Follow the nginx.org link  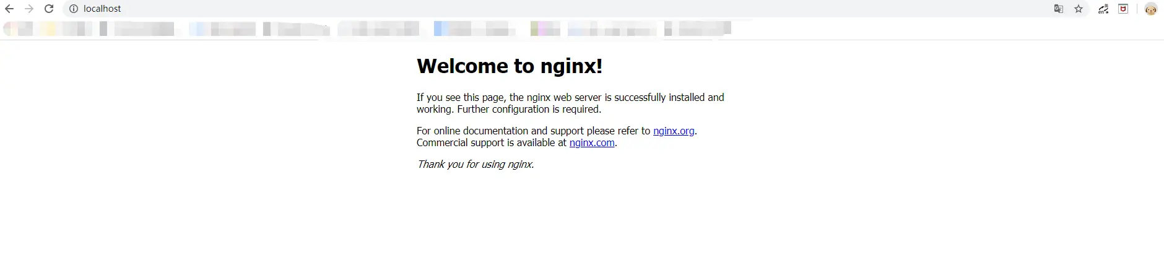[x=674, y=131]
